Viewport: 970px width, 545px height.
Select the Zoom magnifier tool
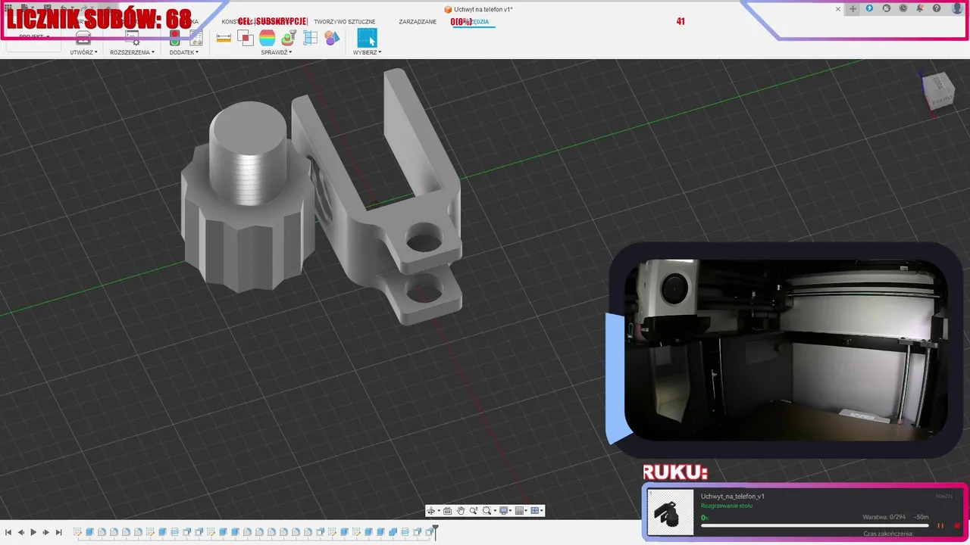pyautogui.click(x=474, y=511)
